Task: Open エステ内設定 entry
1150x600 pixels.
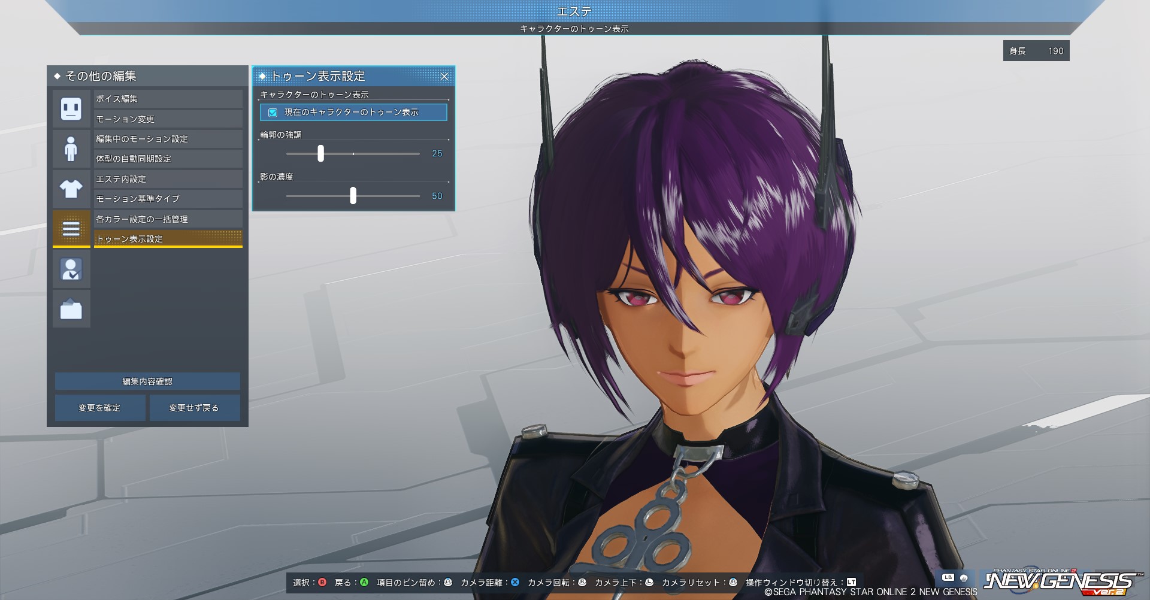Action: [168, 179]
